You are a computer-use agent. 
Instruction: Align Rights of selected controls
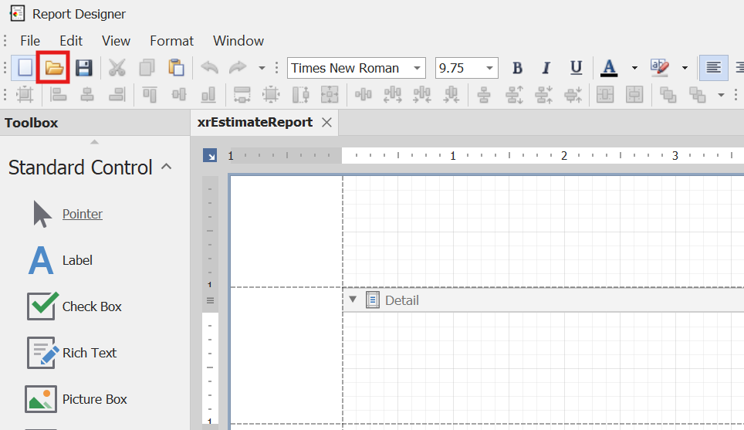pos(117,94)
